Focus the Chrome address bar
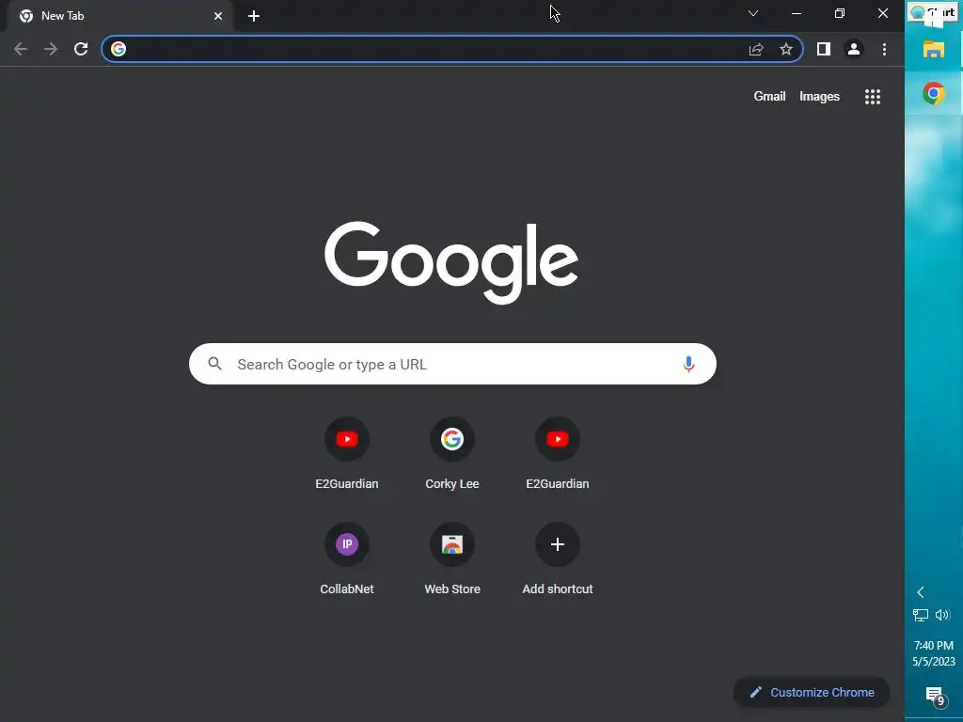963x722 pixels. [452, 49]
